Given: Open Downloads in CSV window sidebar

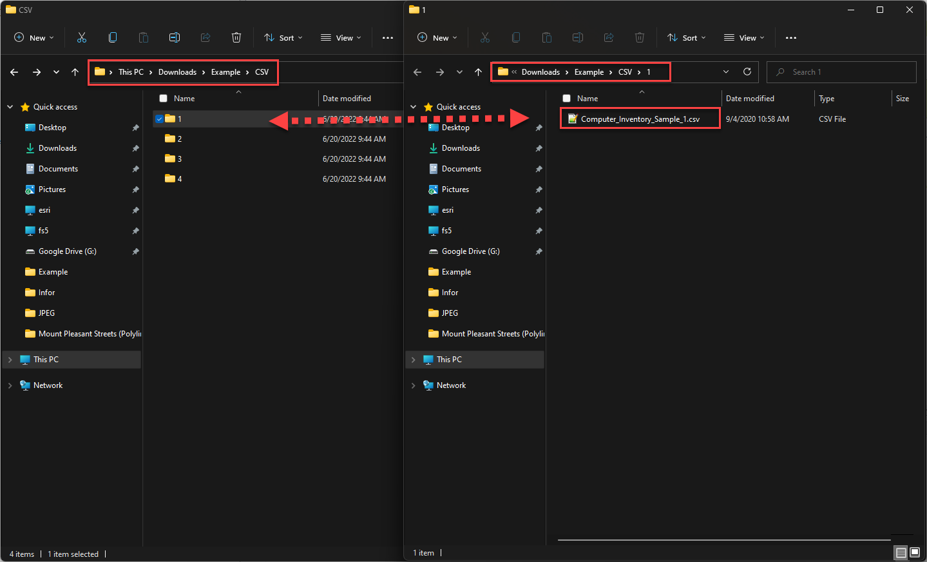Looking at the screenshot, I should (x=57, y=148).
